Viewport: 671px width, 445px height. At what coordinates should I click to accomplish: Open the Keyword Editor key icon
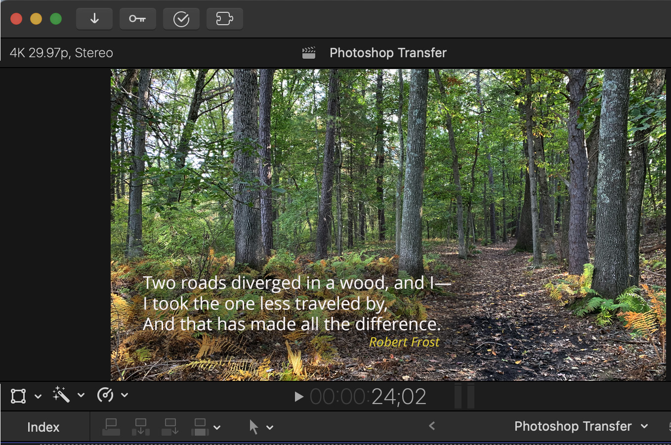coord(137,19)
